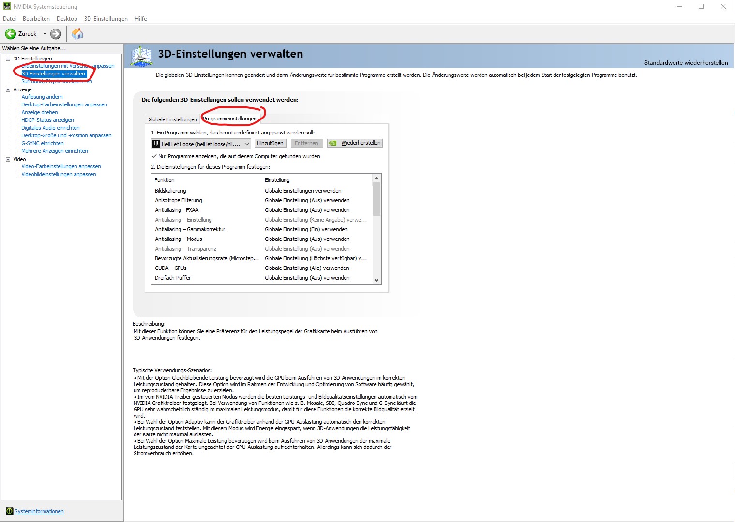Screen dimensions: 735x522
Task: Collapse the 3D-Einstellungen tree node
Action: tap(8, 59)
